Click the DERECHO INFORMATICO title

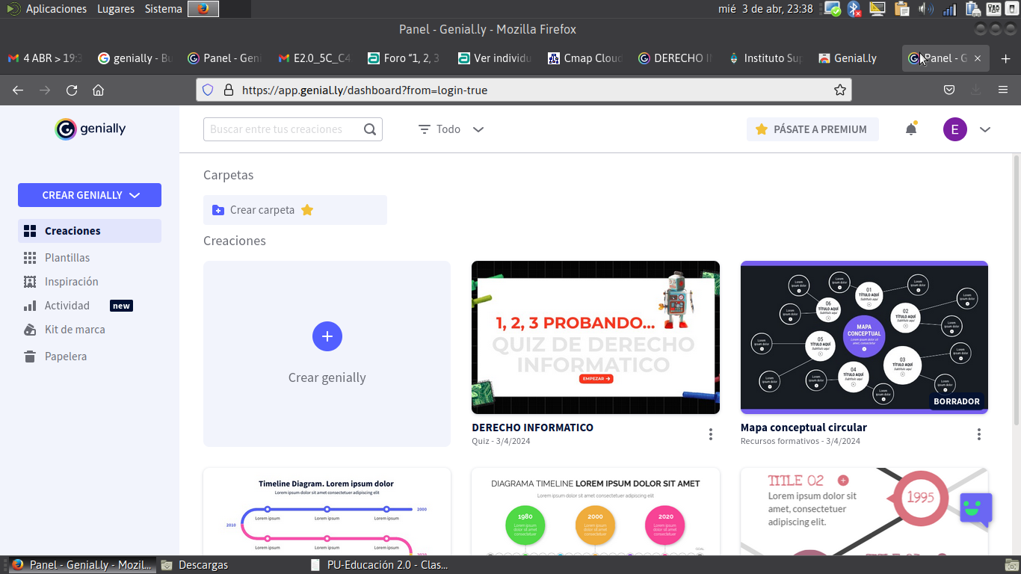(532, 428)
